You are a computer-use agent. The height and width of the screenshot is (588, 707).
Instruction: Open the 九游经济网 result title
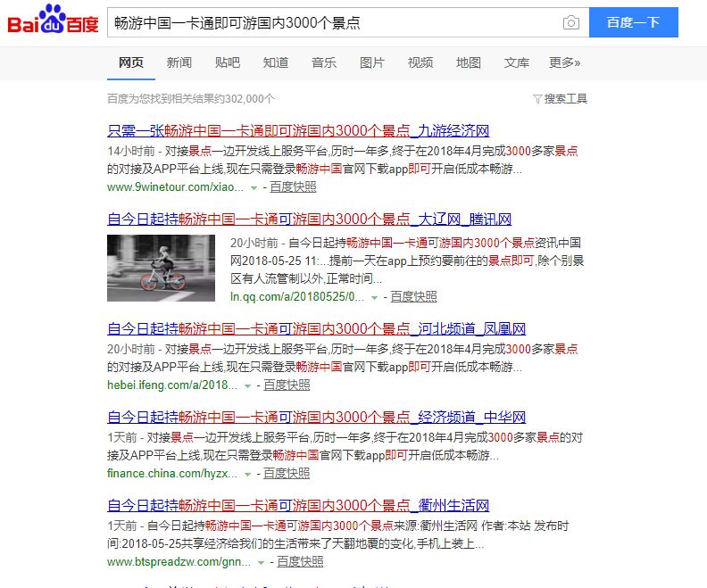[x=298, y=130]
